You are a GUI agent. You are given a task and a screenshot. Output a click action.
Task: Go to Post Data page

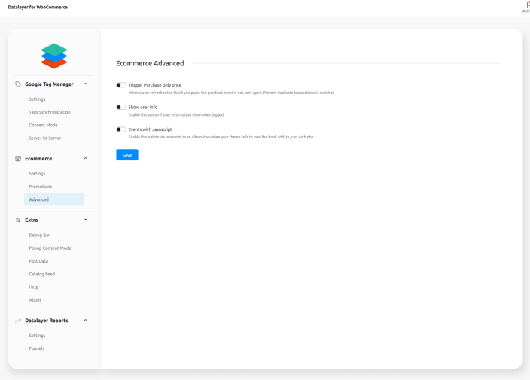tap(38, 261)
